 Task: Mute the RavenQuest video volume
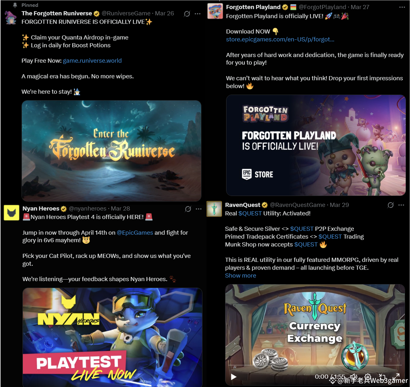[354, 377]
